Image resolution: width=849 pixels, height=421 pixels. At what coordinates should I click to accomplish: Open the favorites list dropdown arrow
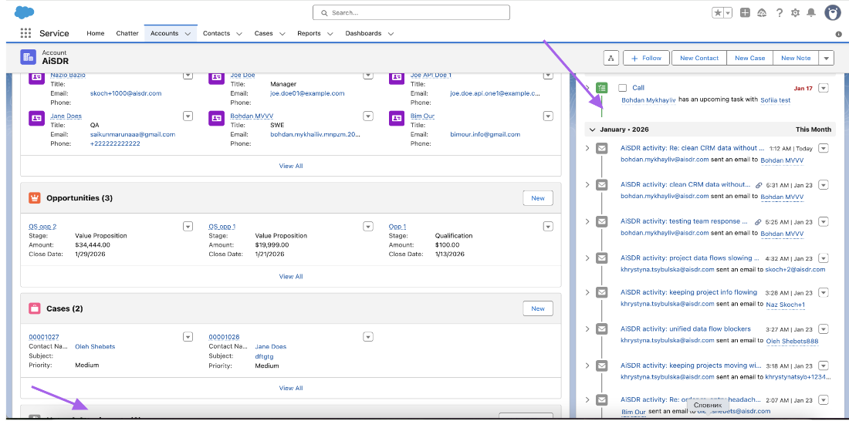pos(728,13)
